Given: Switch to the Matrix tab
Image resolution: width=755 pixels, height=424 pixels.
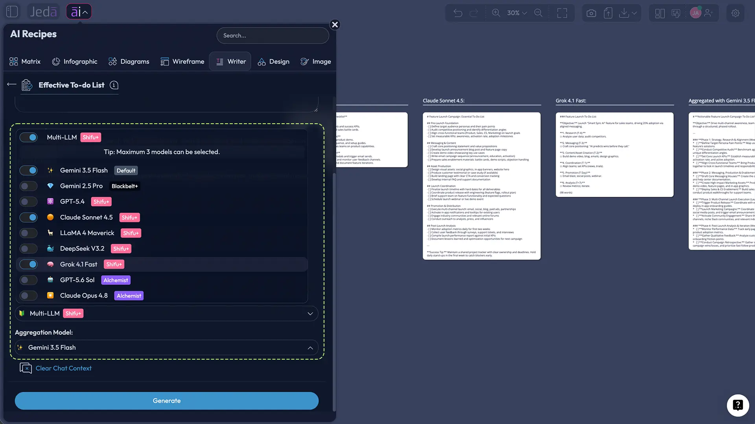Looking at the screenshot, I should tap(25, 62).
